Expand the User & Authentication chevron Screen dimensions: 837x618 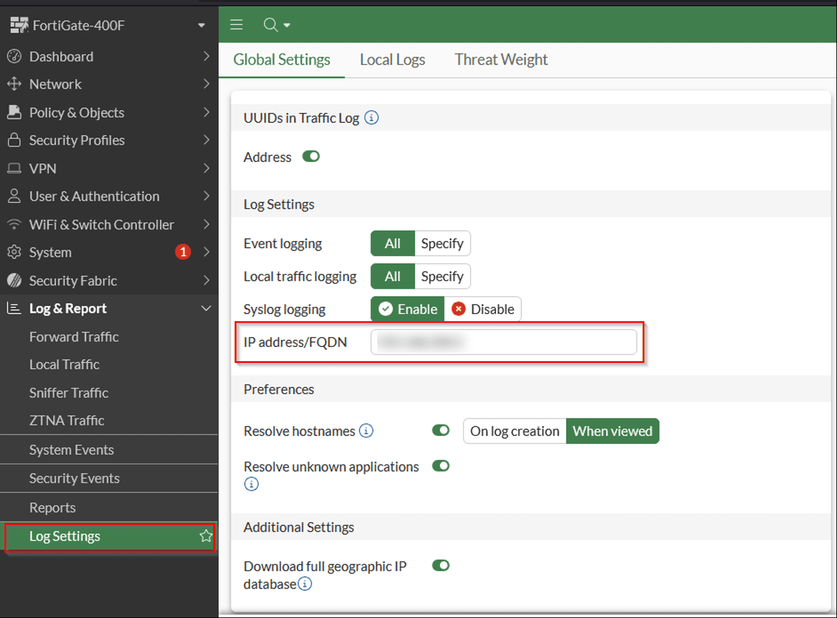pyautogui.click(x=206, y=196)
